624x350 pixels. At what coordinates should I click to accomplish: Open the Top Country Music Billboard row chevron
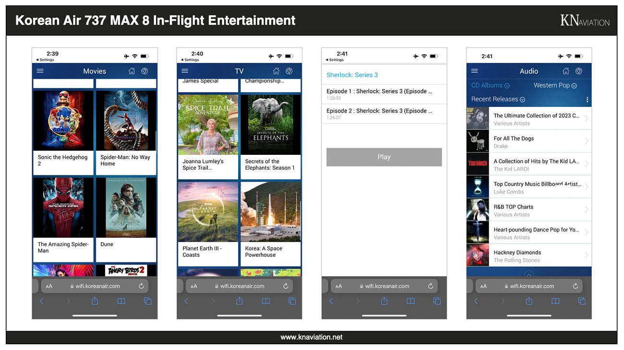coord(587,187)
